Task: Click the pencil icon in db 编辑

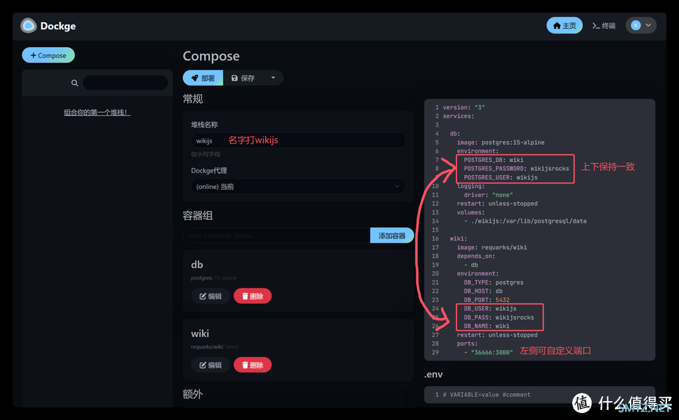Action: tap(202, 296)
